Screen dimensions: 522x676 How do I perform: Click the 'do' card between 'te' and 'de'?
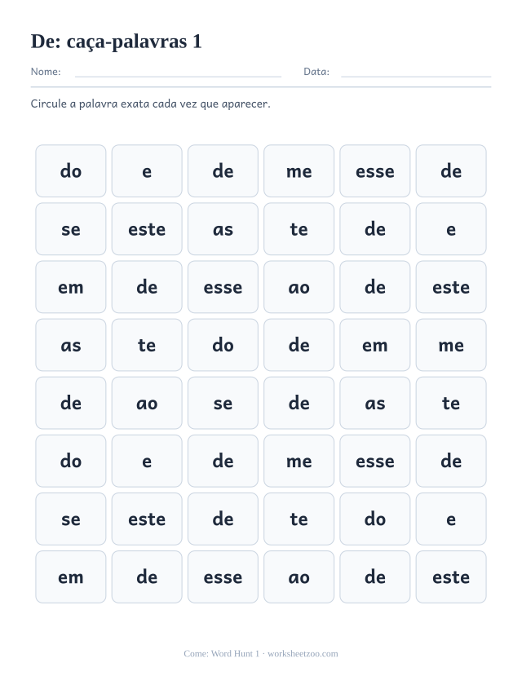click(x=223, y=345)
